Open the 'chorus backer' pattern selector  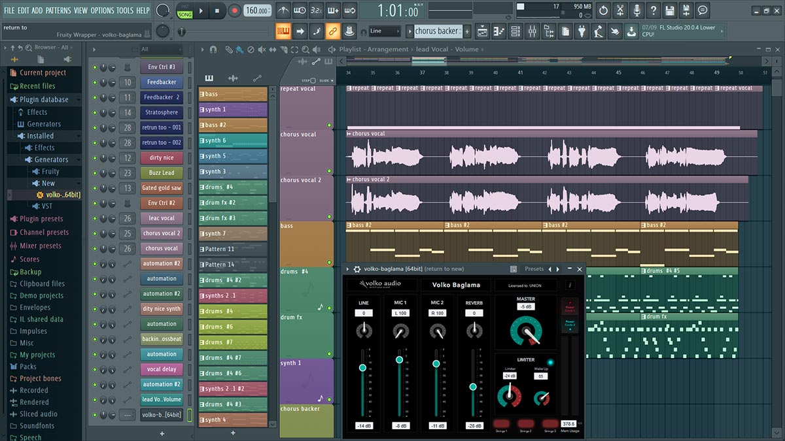pos(438,31)
